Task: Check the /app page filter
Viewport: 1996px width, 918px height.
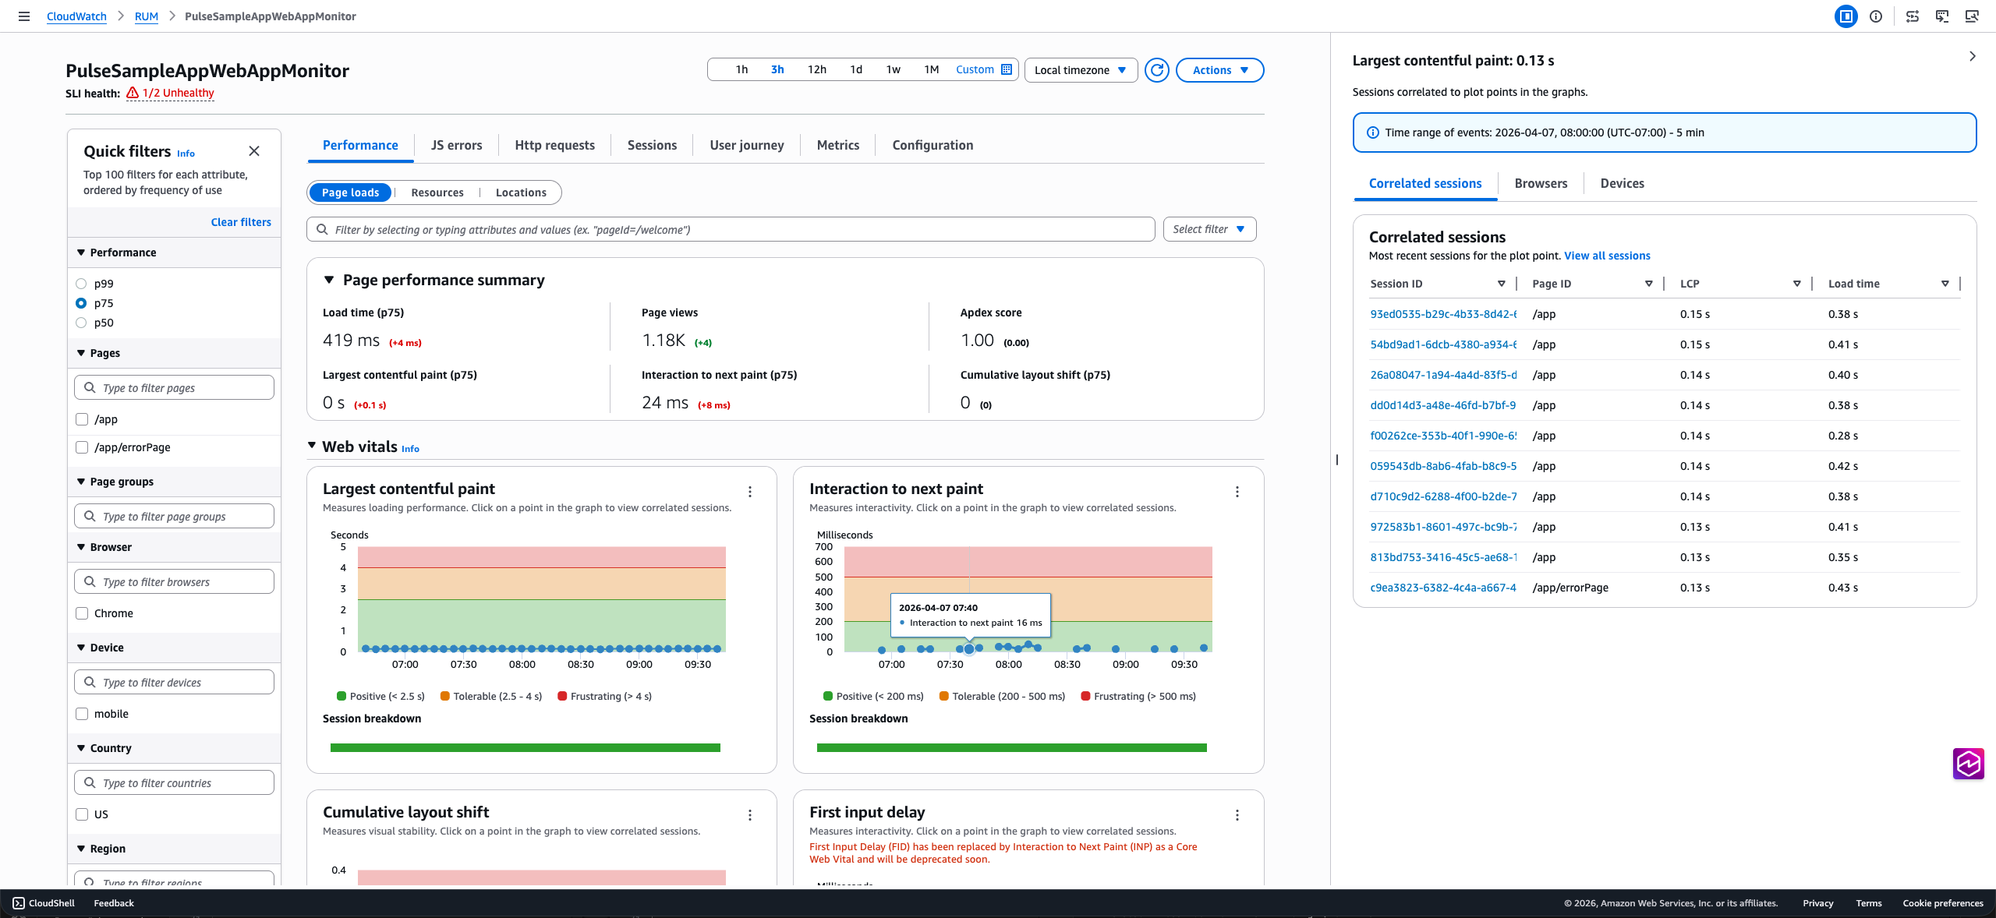Action: tap(82, 419)
